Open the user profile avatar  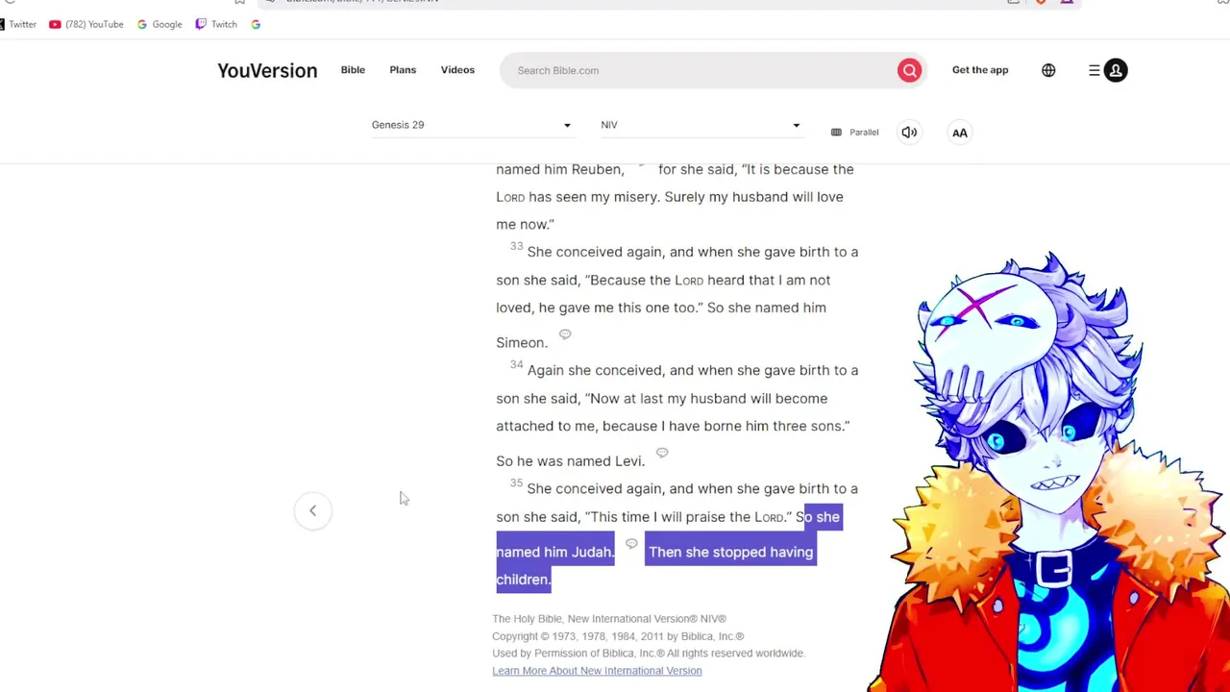click(1116, 70)
